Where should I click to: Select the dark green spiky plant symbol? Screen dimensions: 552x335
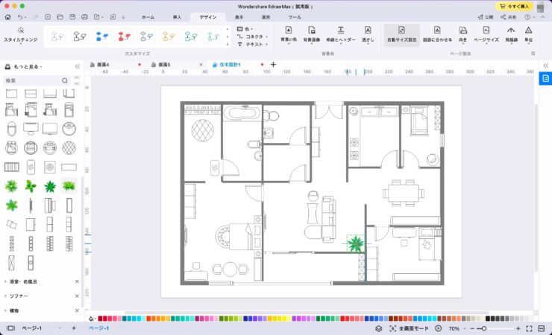[x=50, y=186]
